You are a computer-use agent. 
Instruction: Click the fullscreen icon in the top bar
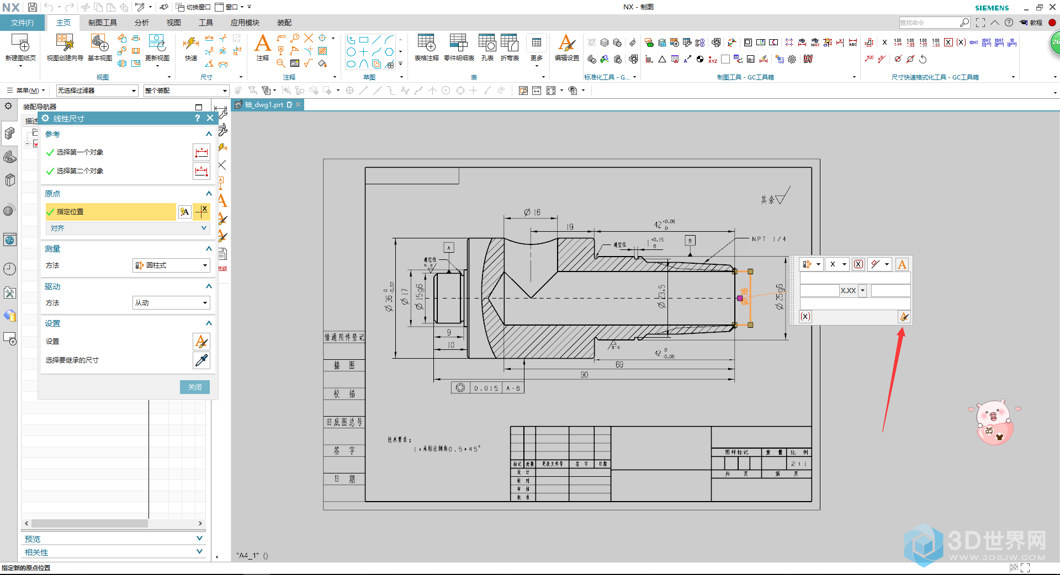981,23
